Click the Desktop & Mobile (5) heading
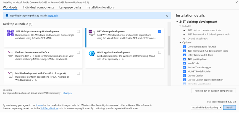The height and width of the screenshot is (113, 239). (x=18, y=24)
